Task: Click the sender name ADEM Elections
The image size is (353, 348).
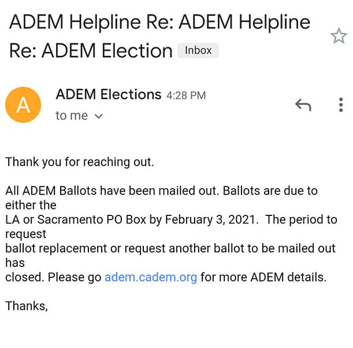Action: pyautogui.click(x=108, y=94)
